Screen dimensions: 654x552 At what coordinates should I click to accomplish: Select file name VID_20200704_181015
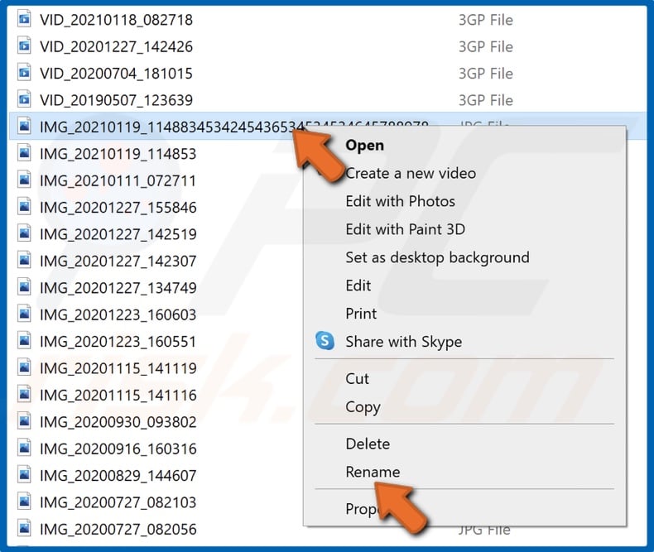coord(117,74)
